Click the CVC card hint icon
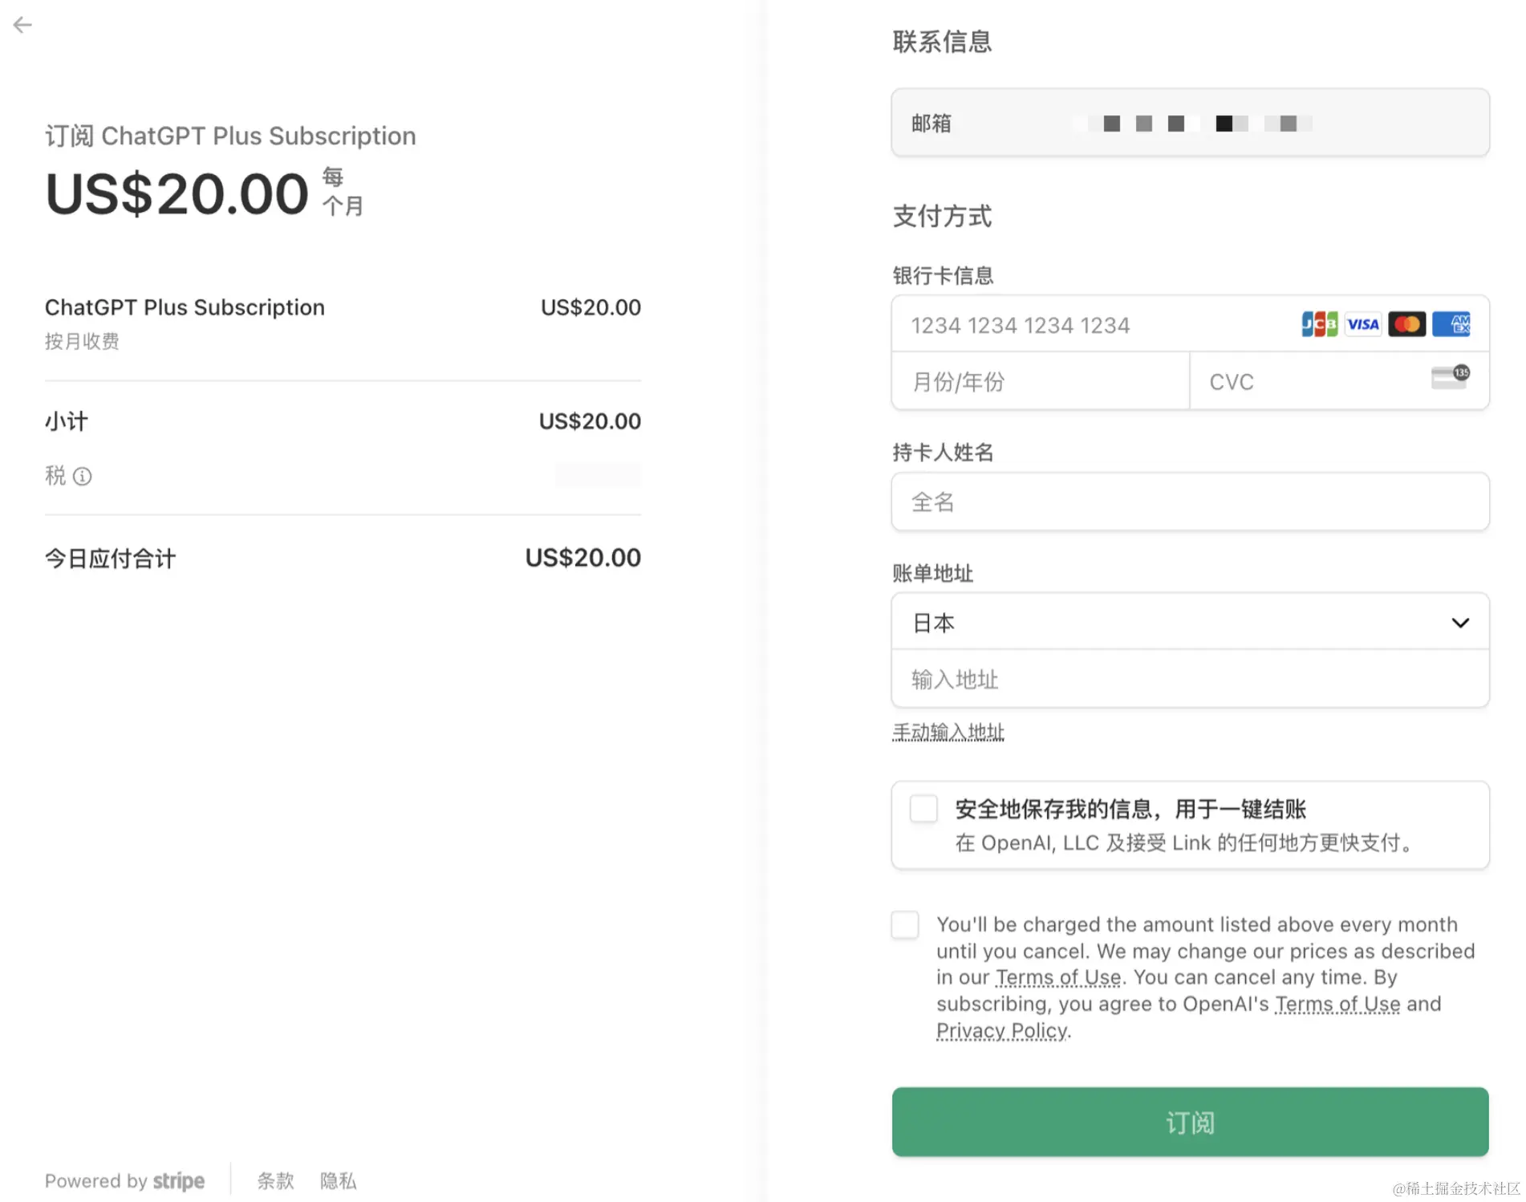 [1451, 377]
